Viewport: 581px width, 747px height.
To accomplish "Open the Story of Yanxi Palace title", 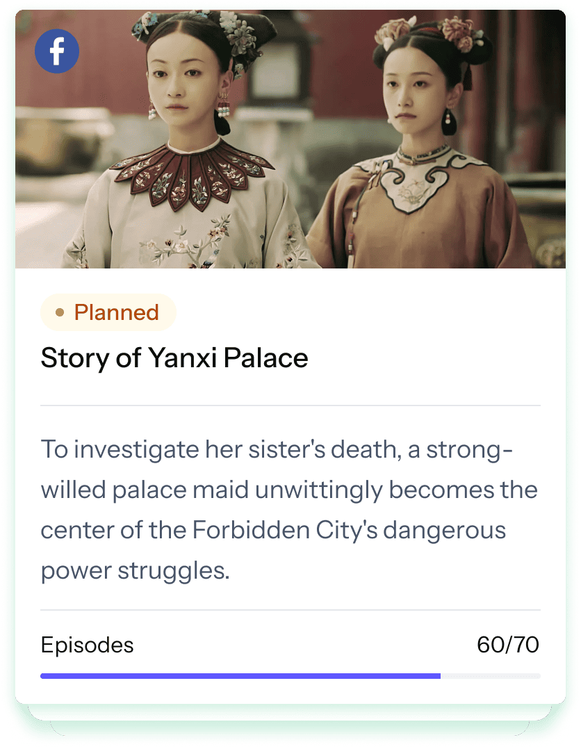I will tap(174, 358).
